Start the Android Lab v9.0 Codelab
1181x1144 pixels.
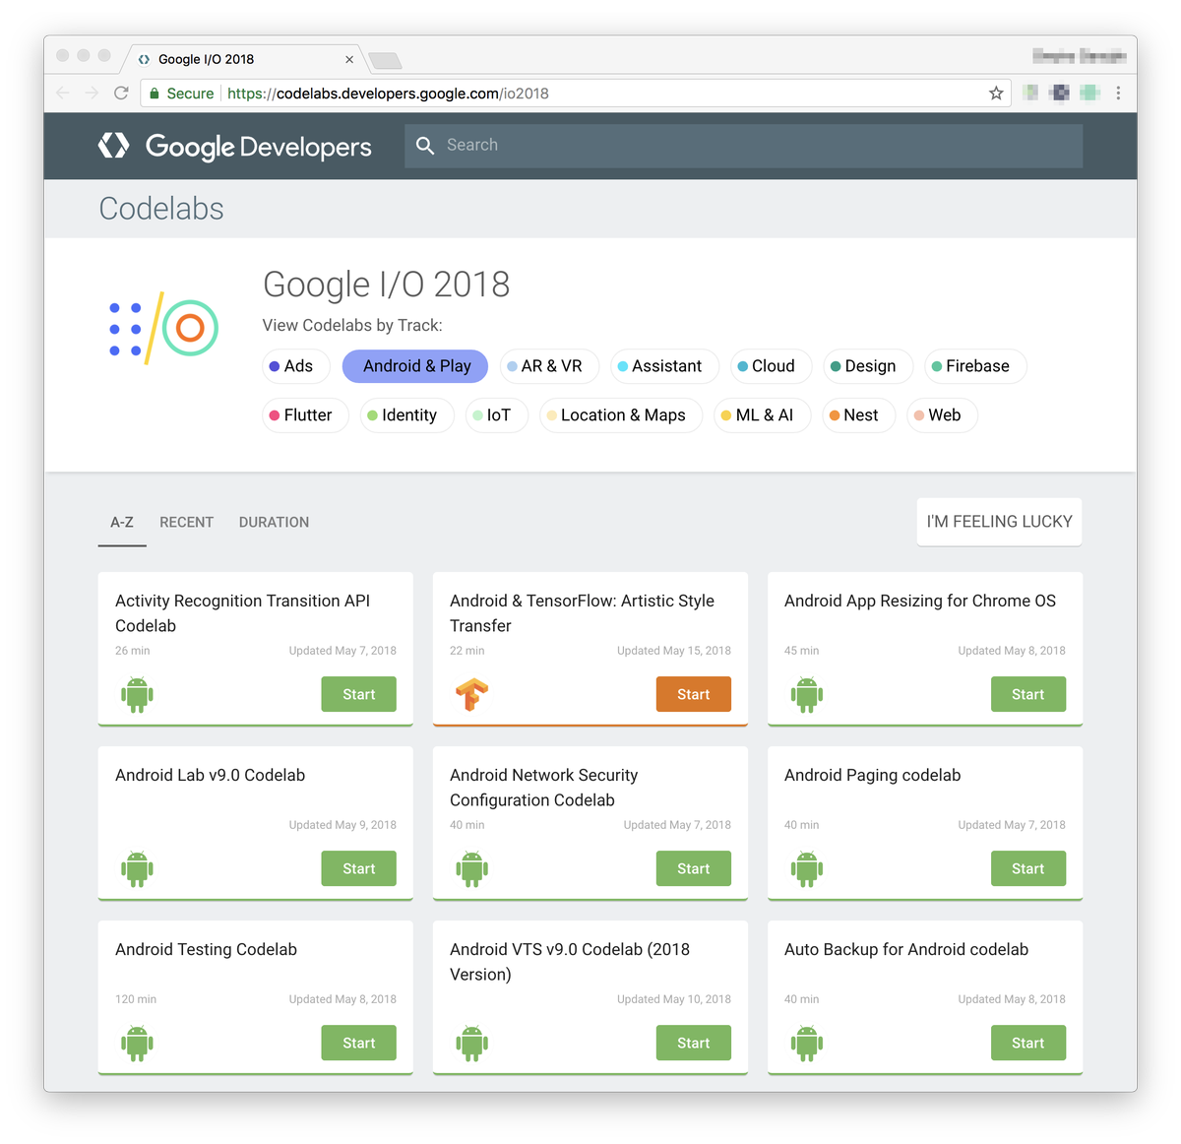coord(359,868)
